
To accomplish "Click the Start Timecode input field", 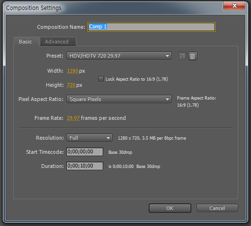I will [x=85, y=152].
